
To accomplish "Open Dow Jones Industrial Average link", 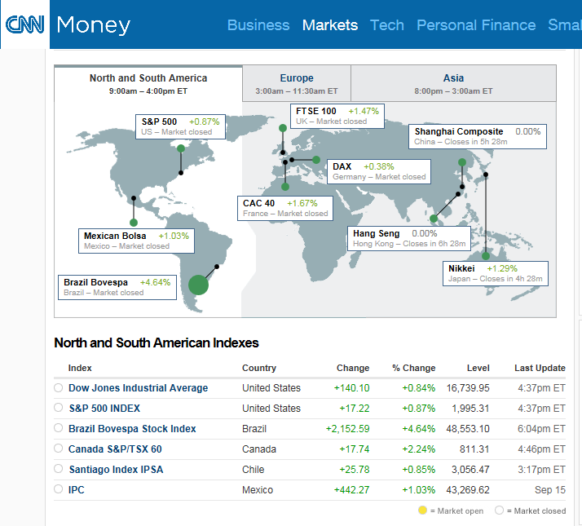I will pos(138,388).
